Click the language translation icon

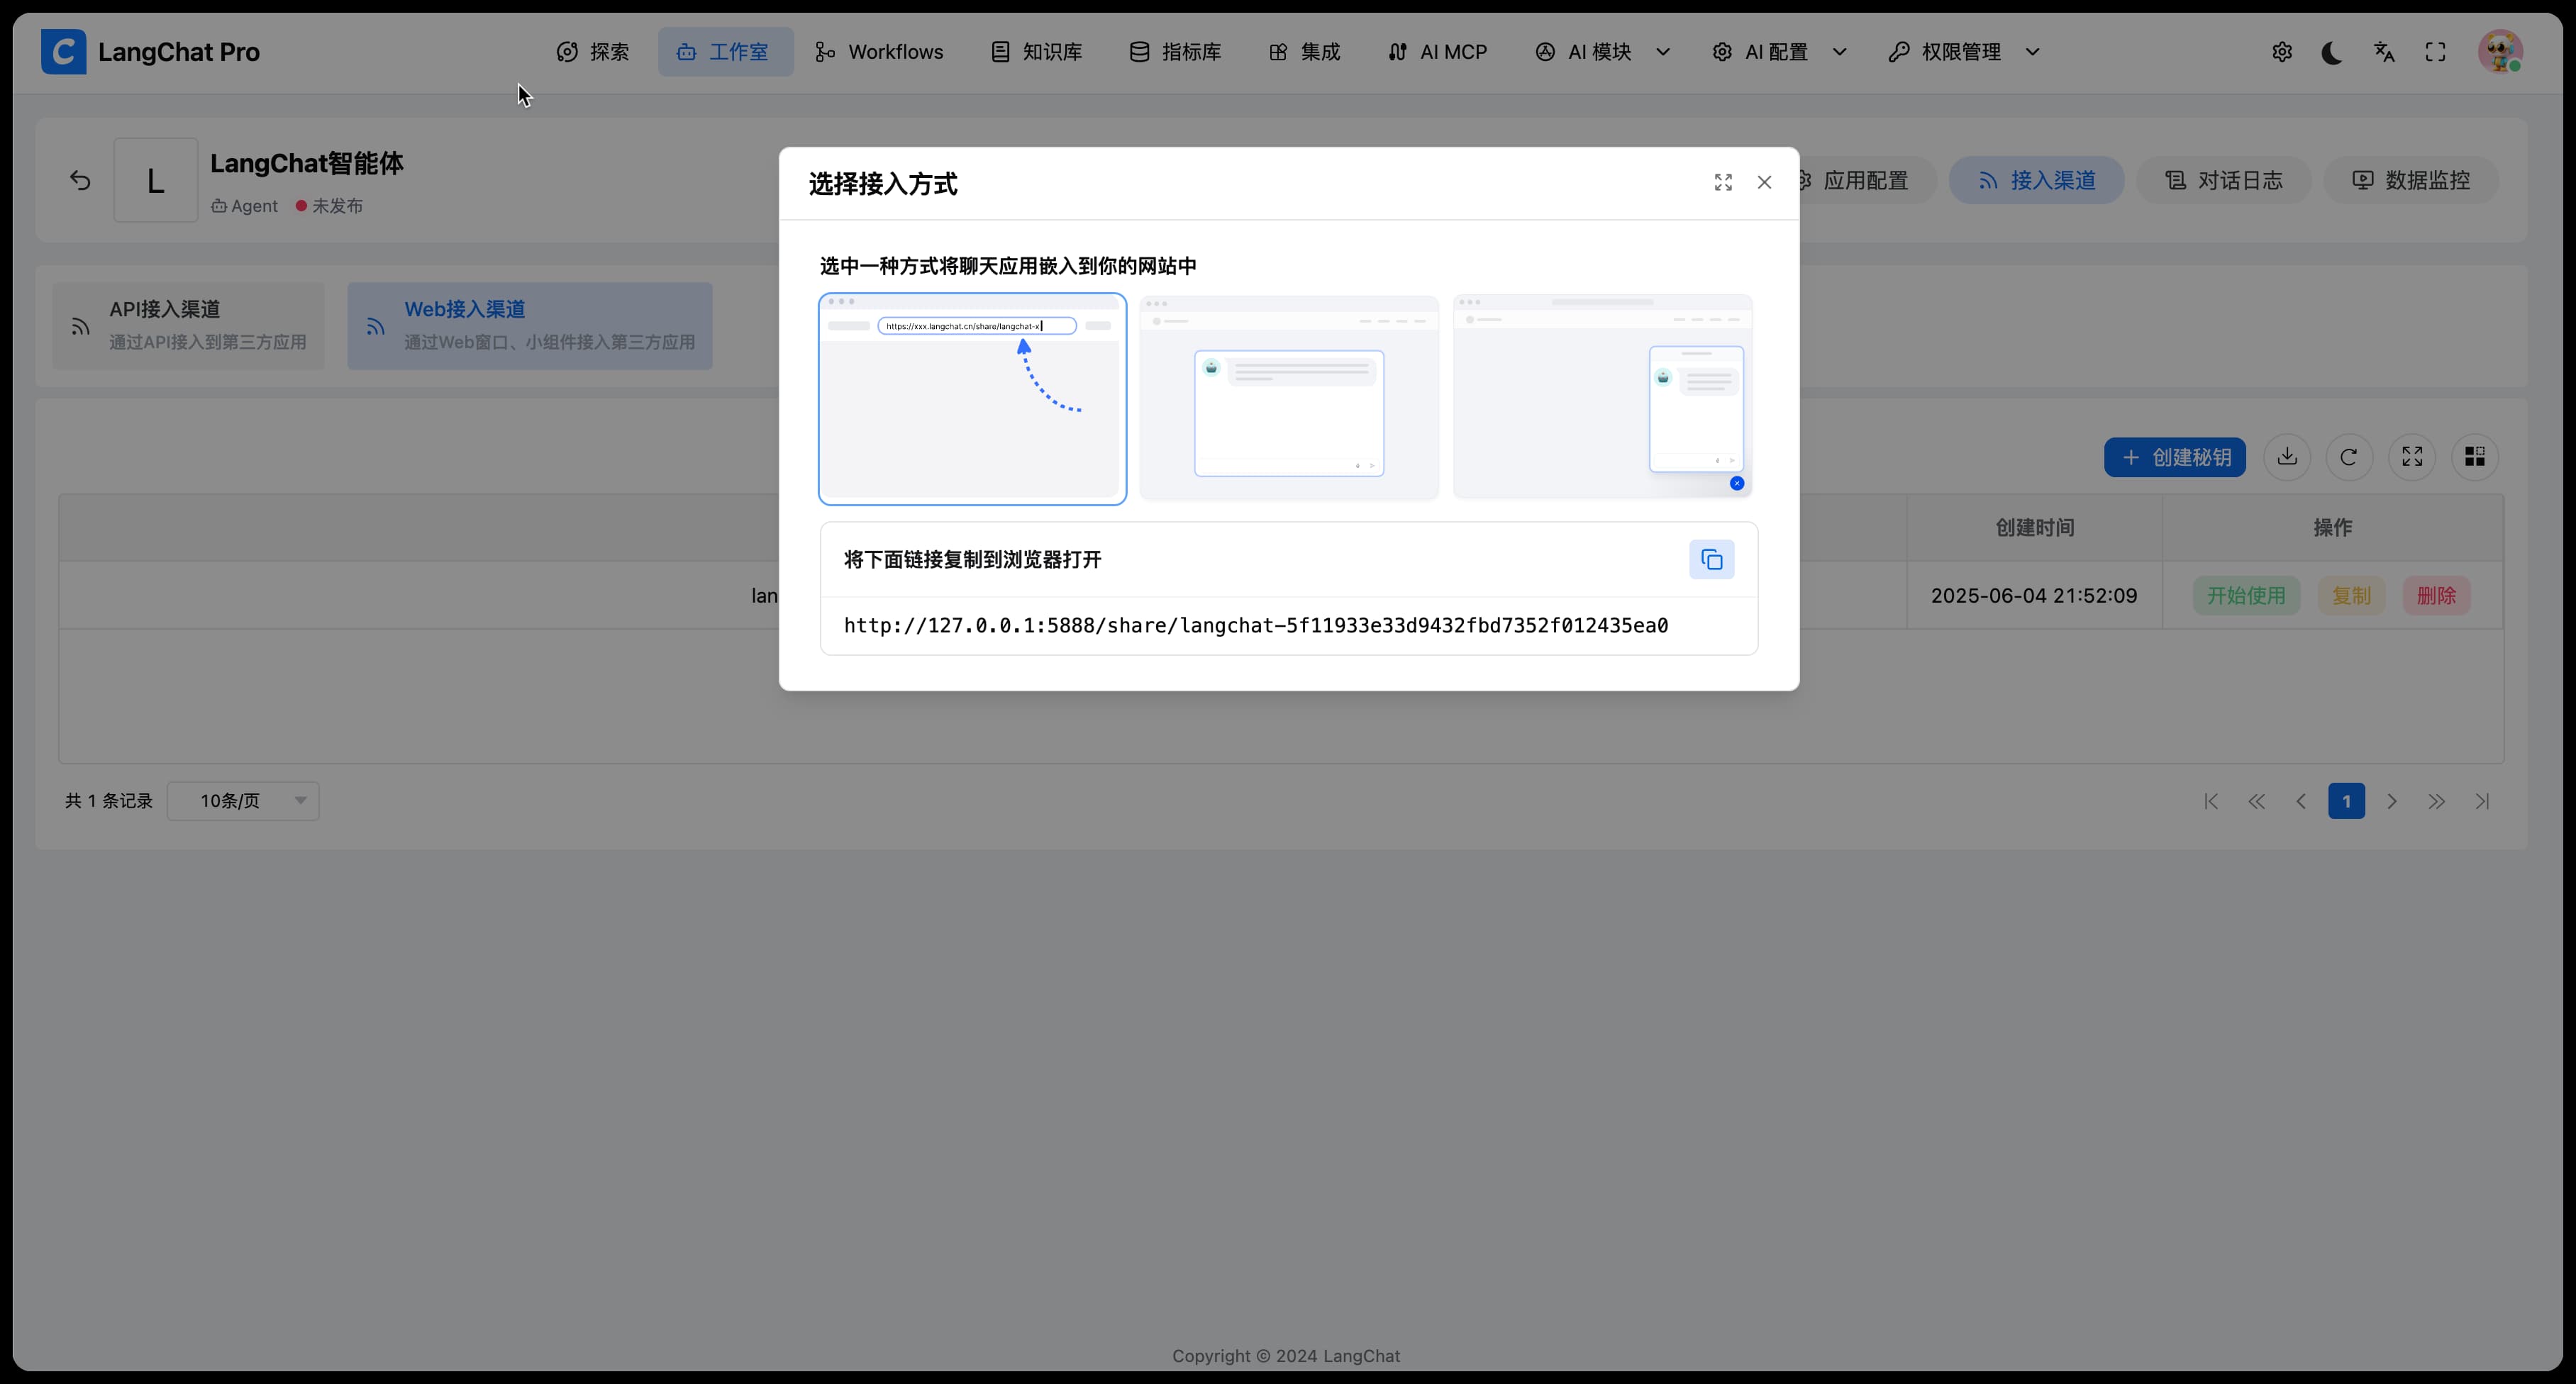[x=2384, y=52]
